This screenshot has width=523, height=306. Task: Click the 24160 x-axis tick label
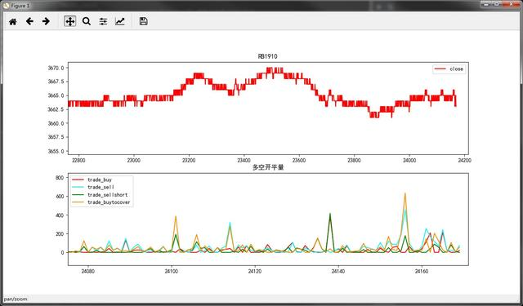(422, 272)
